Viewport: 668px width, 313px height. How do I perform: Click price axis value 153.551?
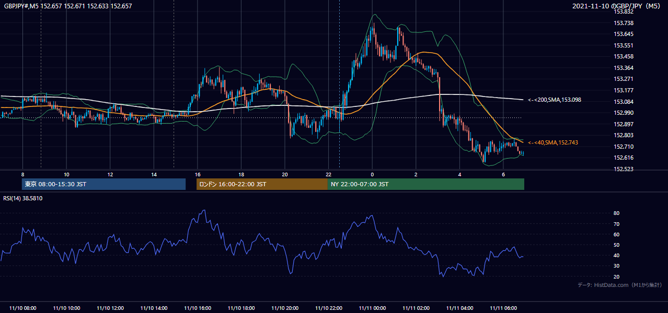click(623, 45)
